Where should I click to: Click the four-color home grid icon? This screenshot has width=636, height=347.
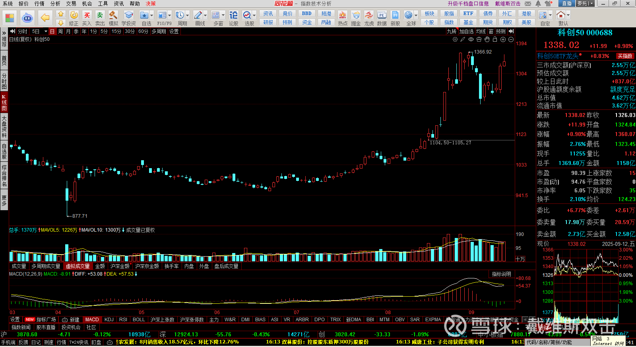[x=10, y=18]
